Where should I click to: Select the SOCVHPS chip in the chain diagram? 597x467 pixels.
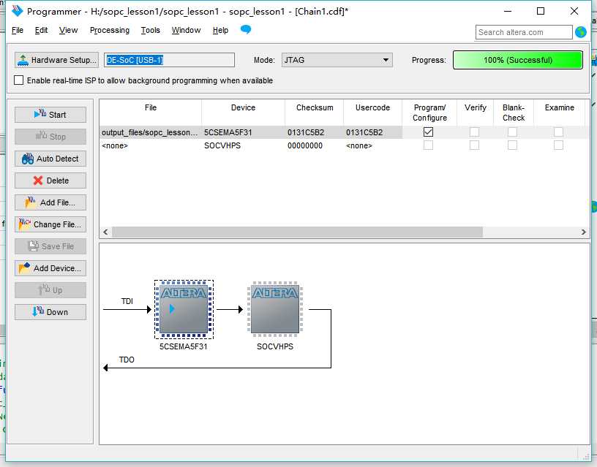[275, 309]
